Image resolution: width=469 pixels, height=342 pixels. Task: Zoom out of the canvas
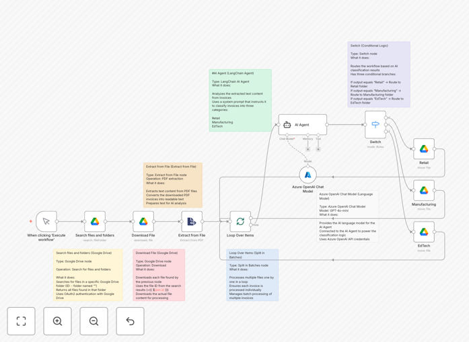(x=94, y=321)
